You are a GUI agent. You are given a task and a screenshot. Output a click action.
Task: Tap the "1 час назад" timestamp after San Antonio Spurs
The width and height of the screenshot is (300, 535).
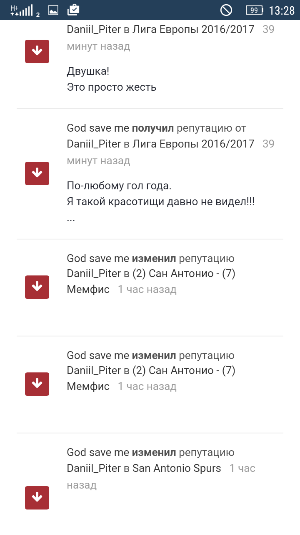(242, 469)
